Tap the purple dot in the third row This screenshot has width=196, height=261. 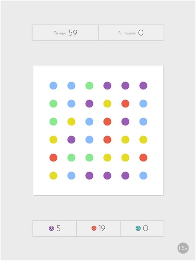(125, 122)
